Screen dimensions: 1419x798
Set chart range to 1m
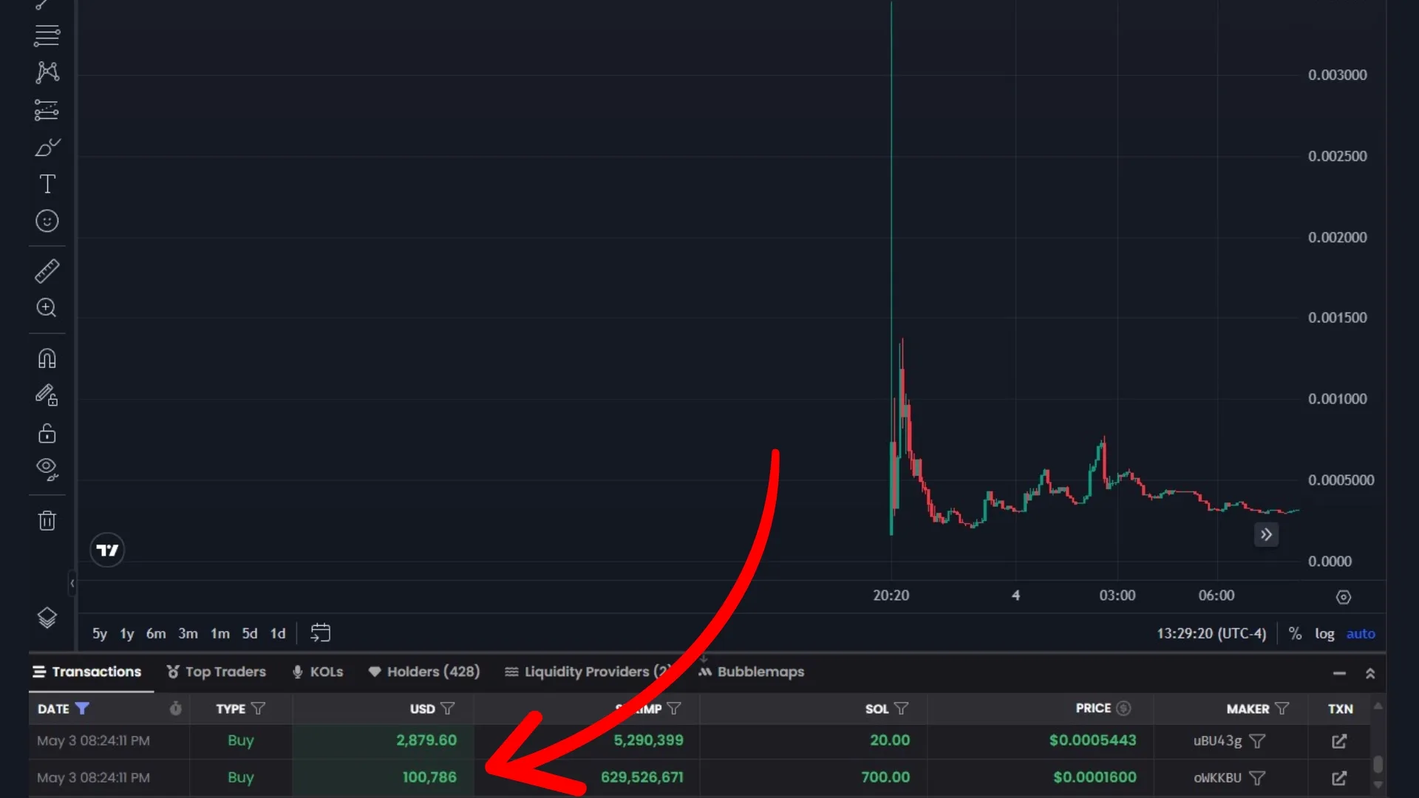pyautogui.click(x=220, y=634)
